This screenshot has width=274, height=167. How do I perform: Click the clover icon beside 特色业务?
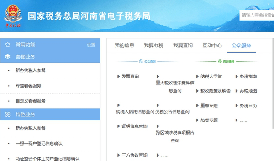click(7, 114)
